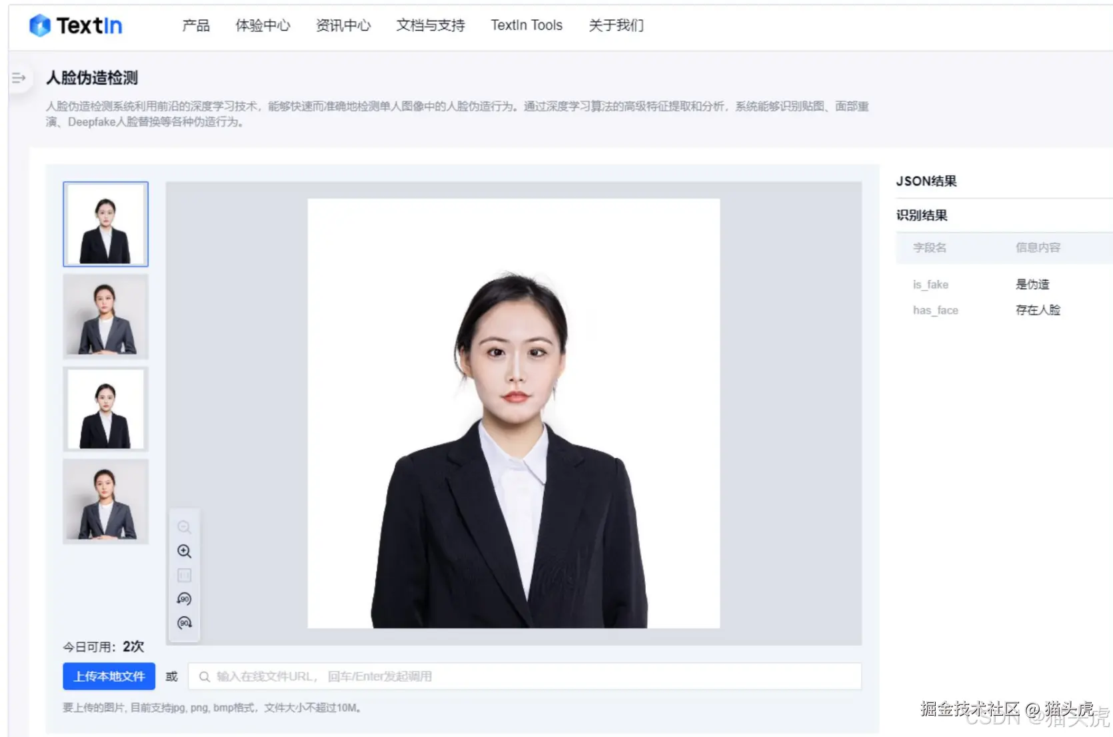Screen dimensions: 1113x737
Task: Switch to the 识别结果 tab
Action: (920, 215)
